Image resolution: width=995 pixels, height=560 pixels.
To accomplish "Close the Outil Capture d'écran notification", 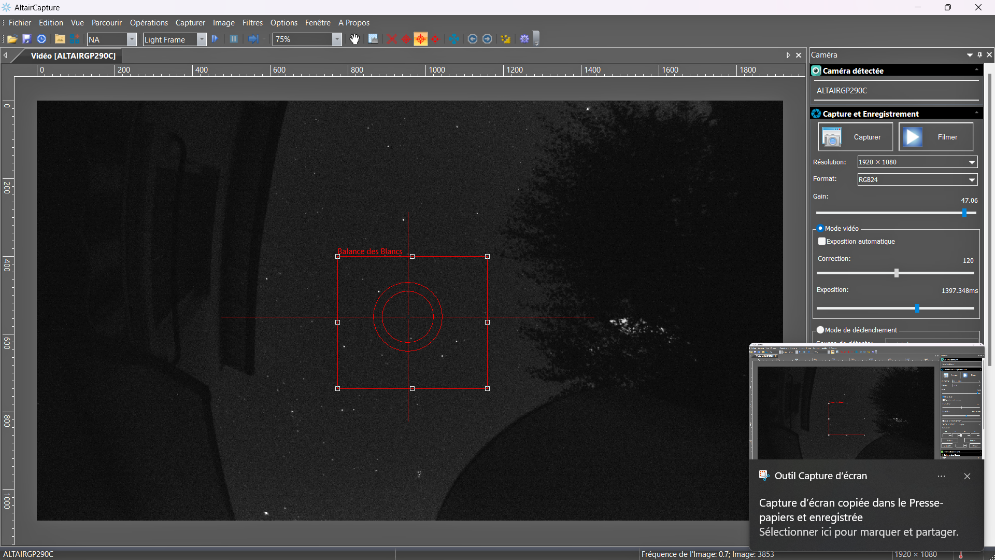I will tap(967, 476).
